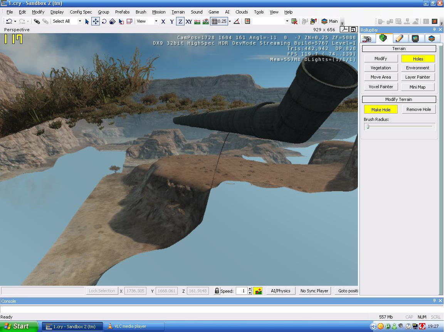
Task: Click the Select terrain tool icon
Action: [121, 21]
